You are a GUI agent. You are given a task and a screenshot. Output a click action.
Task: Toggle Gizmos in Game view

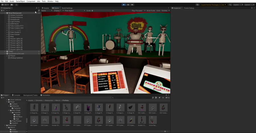(x=164, y=10)
